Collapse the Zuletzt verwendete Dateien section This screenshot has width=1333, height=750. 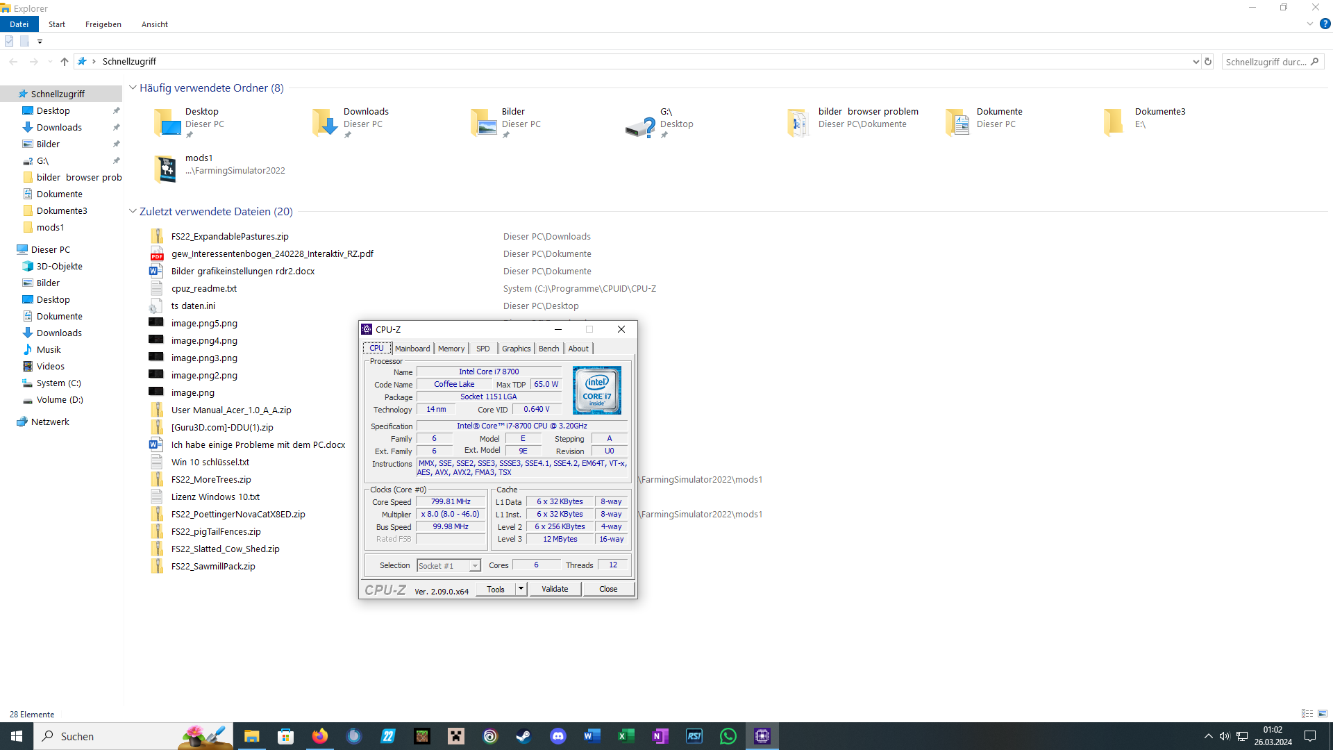(x=133, y=211)
